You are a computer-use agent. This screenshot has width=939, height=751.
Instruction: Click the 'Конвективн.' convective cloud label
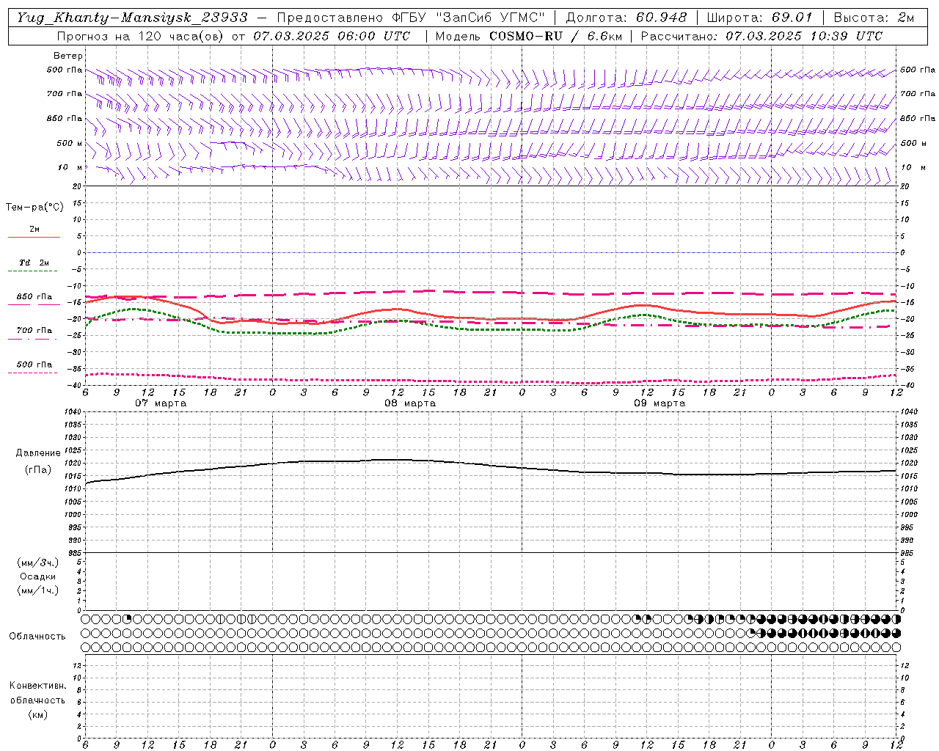click(37, 686)
